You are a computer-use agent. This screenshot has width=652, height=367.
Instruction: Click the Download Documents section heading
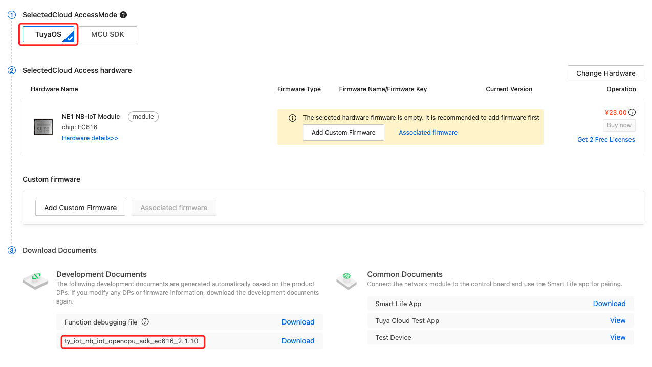click(59, 250)
